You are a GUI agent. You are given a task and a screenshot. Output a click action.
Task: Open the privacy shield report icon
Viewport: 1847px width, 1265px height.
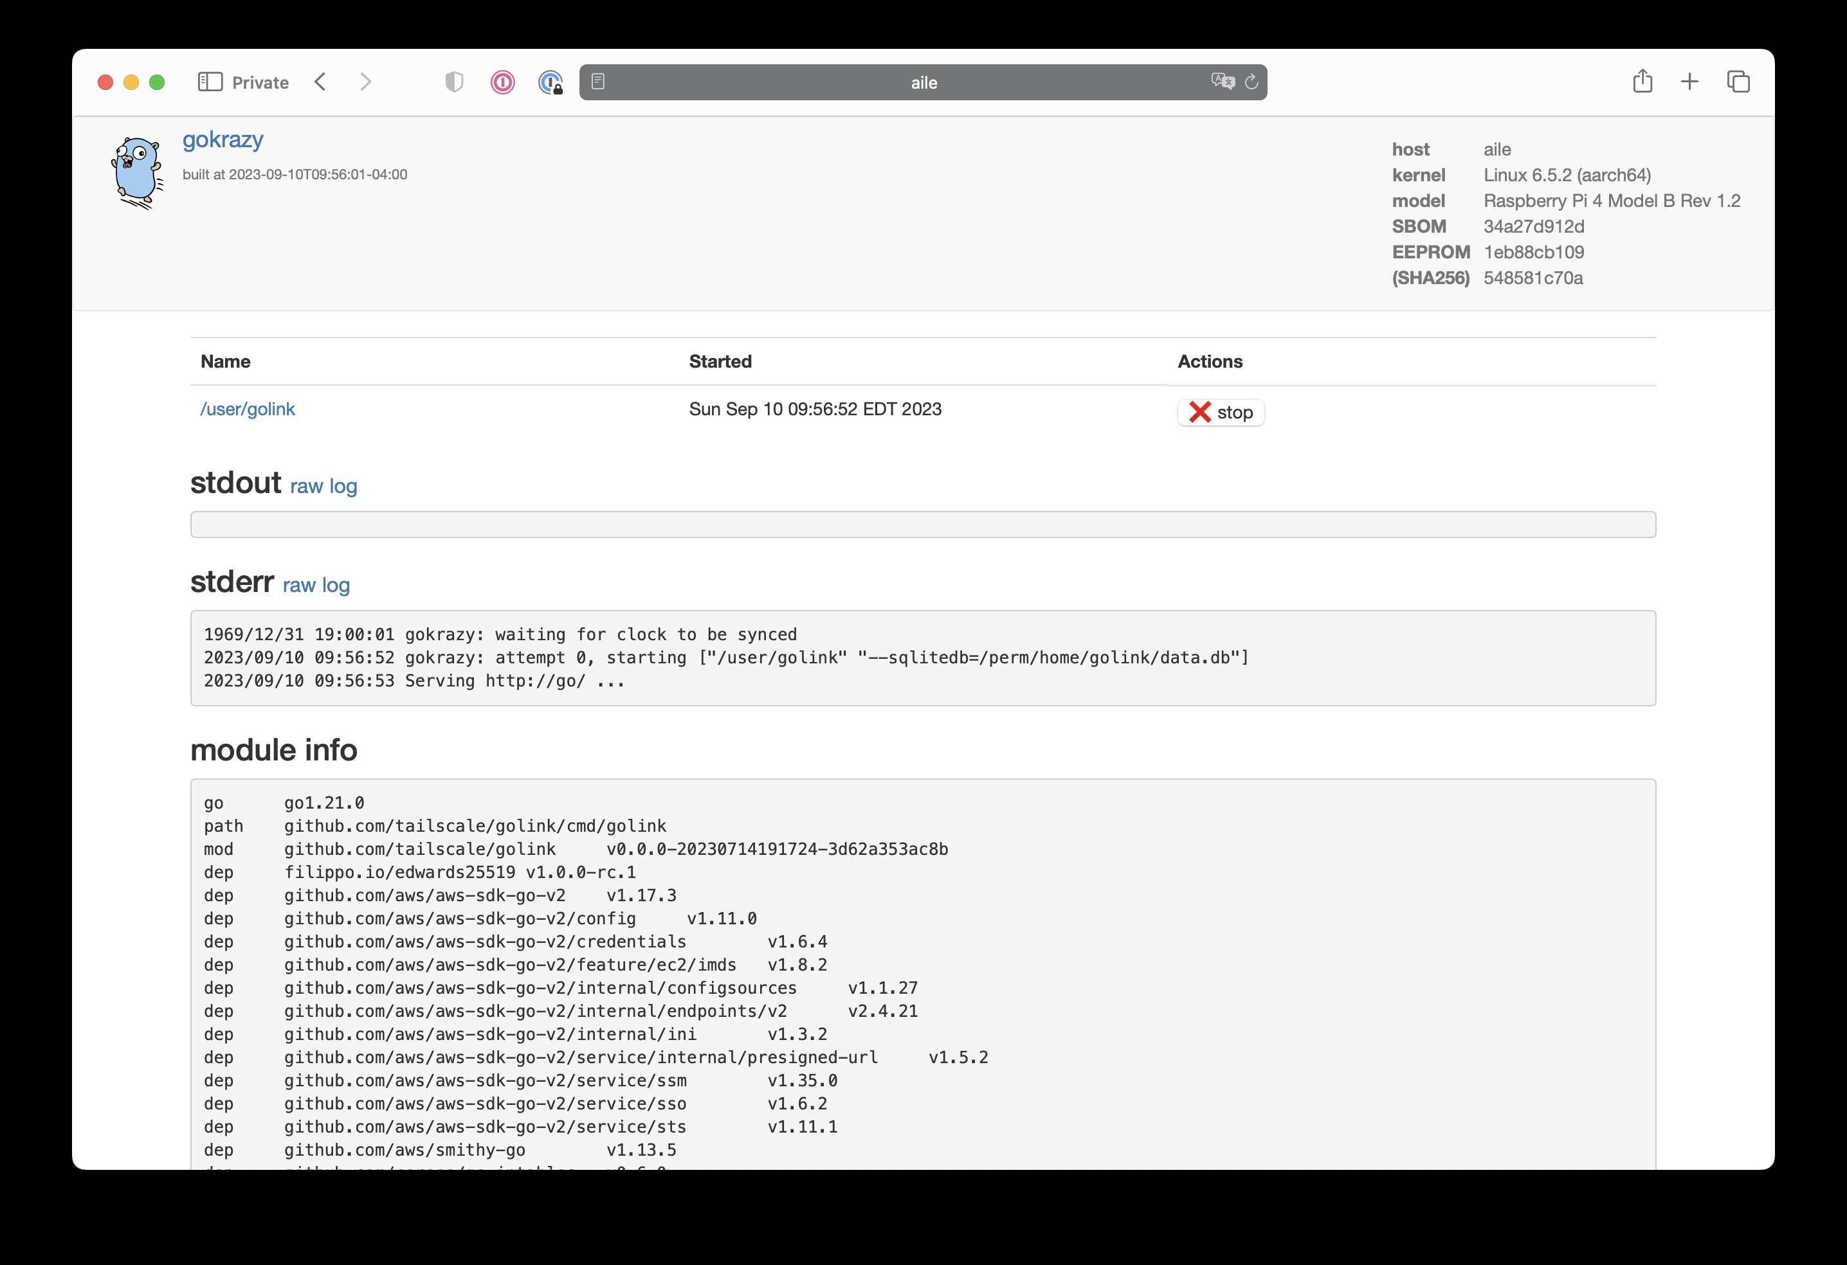(454, 82)
